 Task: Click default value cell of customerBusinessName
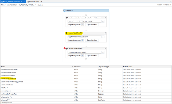[x=147, y=72]
